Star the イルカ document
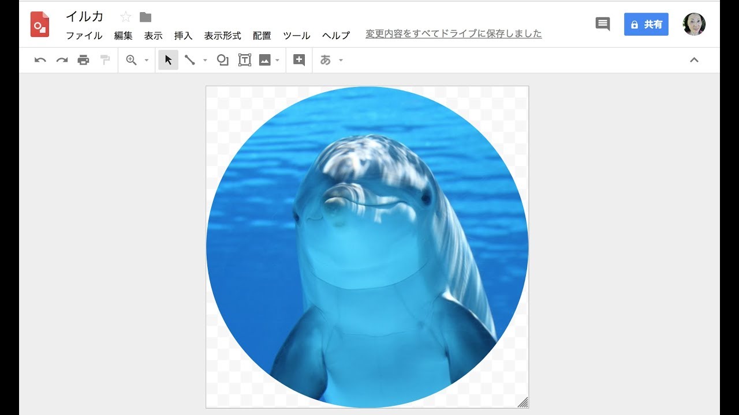739x415 pixels. [126, 17]
